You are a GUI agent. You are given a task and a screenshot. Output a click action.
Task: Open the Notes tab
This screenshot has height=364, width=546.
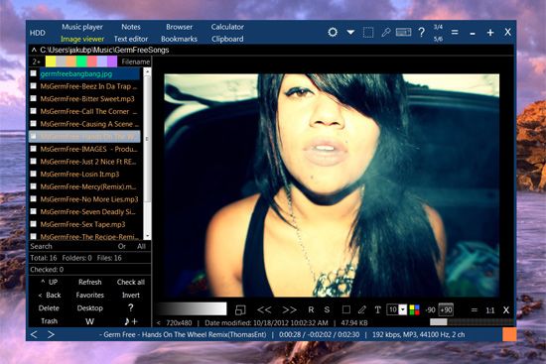131,27
